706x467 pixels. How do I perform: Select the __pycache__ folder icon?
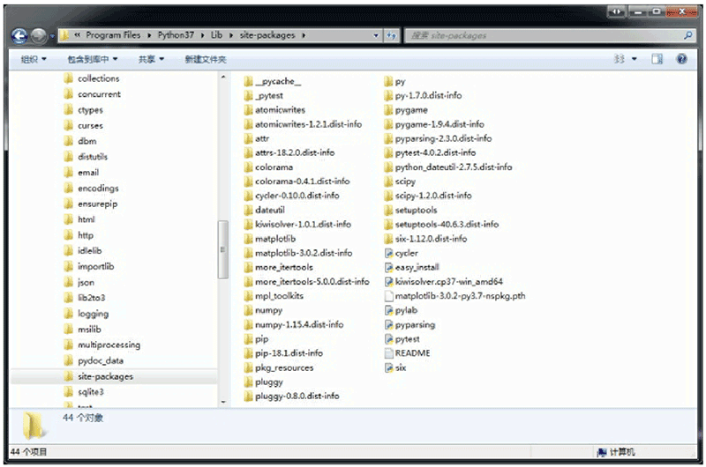pos(248,81)
